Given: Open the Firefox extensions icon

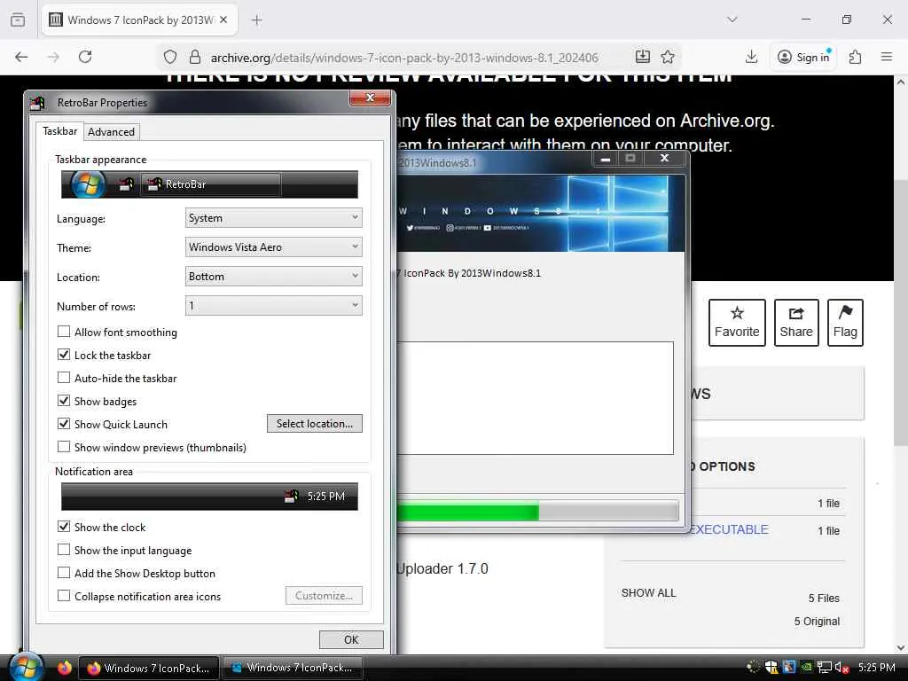Looking at the screenshot, I should [856, 57].
